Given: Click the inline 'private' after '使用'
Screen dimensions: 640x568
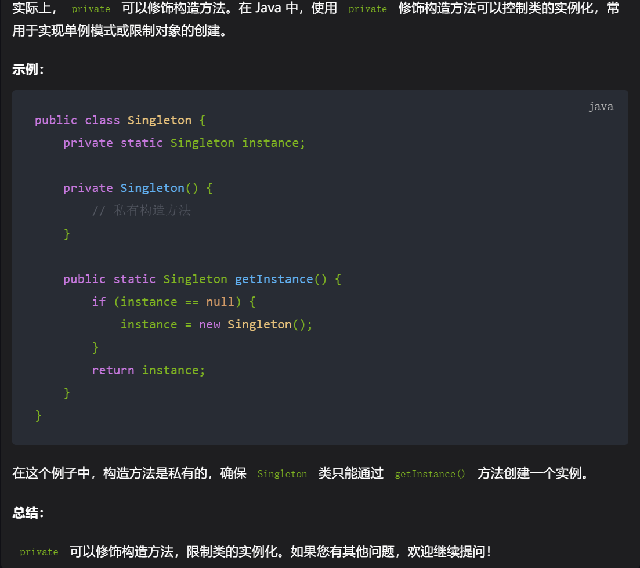Looking at the screenshot, I should point(367,9).
